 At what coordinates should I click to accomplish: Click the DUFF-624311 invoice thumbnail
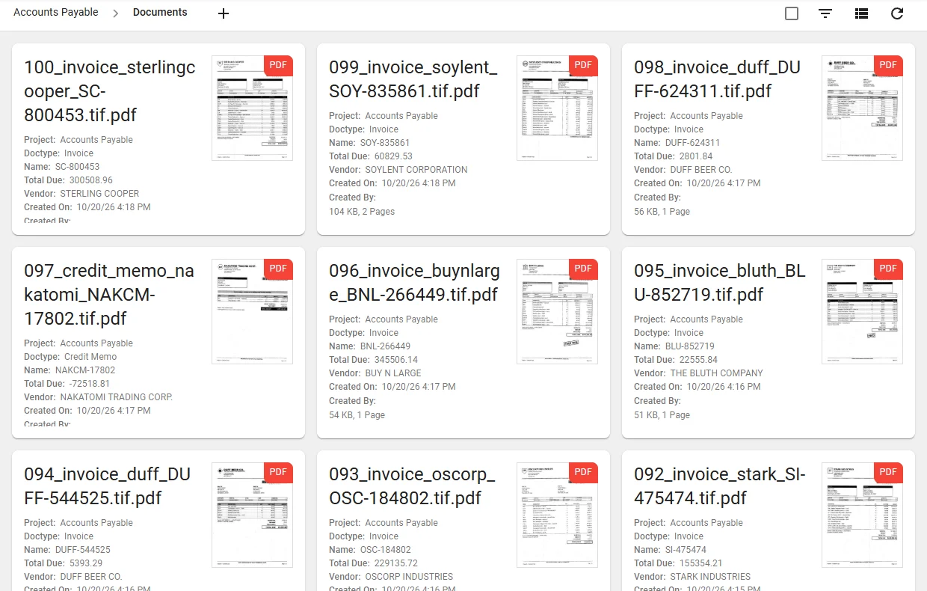click(x=862, y=108)
